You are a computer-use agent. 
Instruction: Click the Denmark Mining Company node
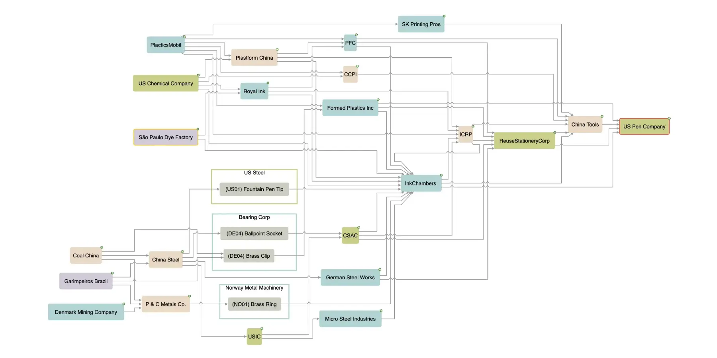point(86,312)
